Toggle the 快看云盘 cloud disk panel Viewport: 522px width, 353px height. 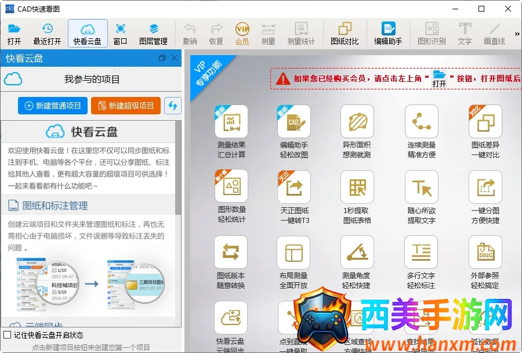pyautogui.click(x=88, y=34)
